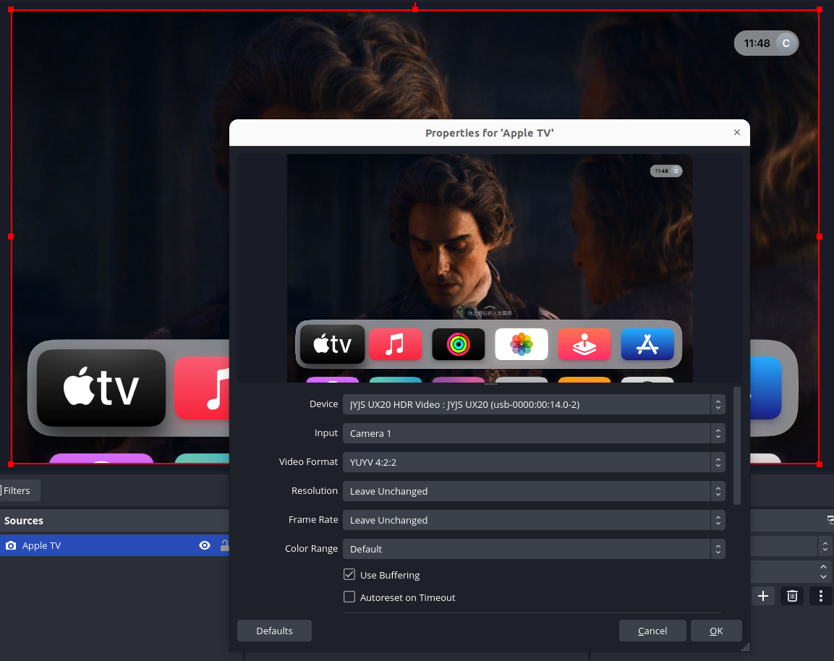Click the Music app icon in the dialog preview
The image size is (834, 661).
[395, 344]
